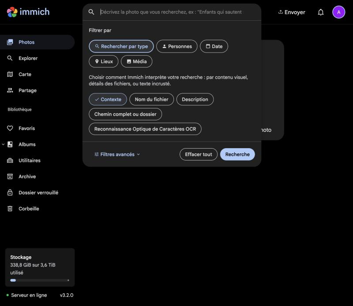
Task: Open the user account avatar
Action: click(x=338, y=12)
